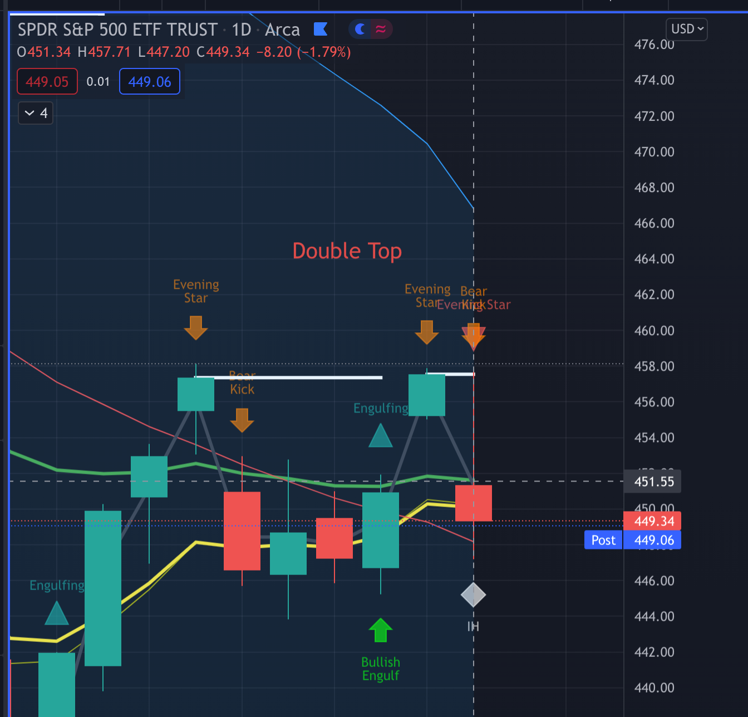The width and height of the screenshot is (748, 717).
Task: Click the green Bullish Engulf up arrow
Action: (381, 630)
